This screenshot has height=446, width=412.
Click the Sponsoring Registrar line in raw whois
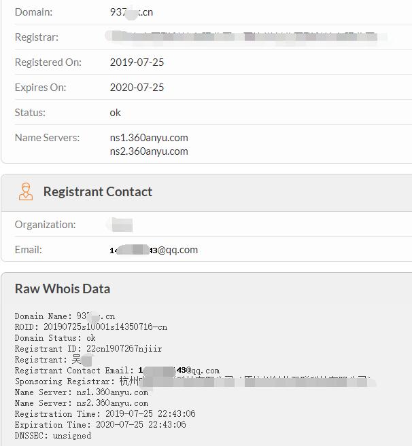click(x=195, y=382)
